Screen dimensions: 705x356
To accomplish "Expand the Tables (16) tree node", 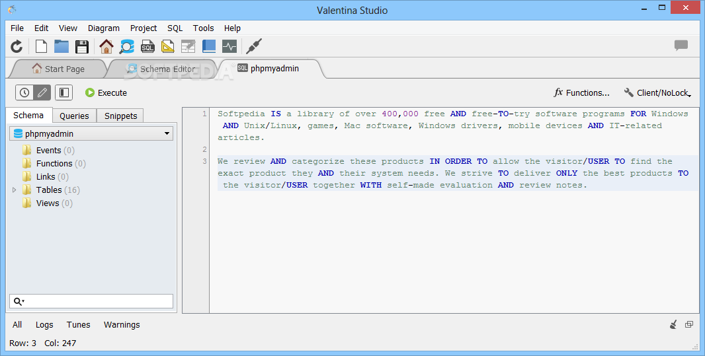I will point(15,190).
